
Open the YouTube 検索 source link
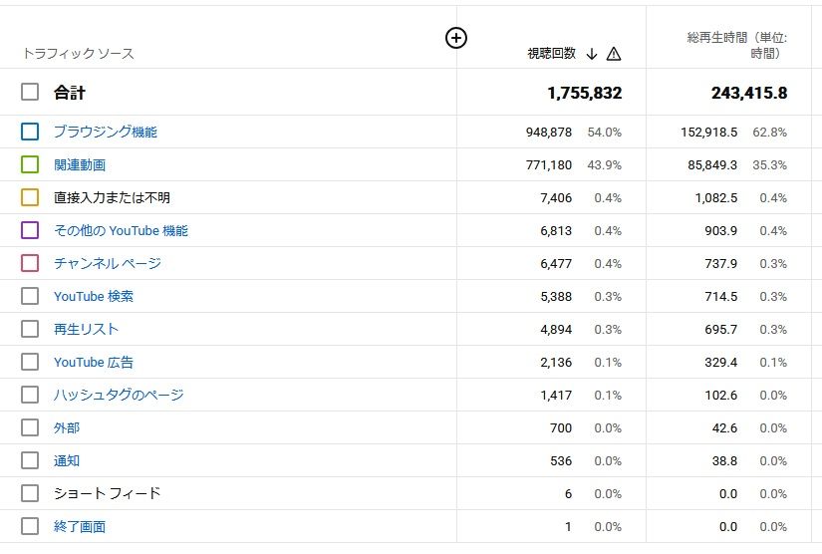(94, 296)
